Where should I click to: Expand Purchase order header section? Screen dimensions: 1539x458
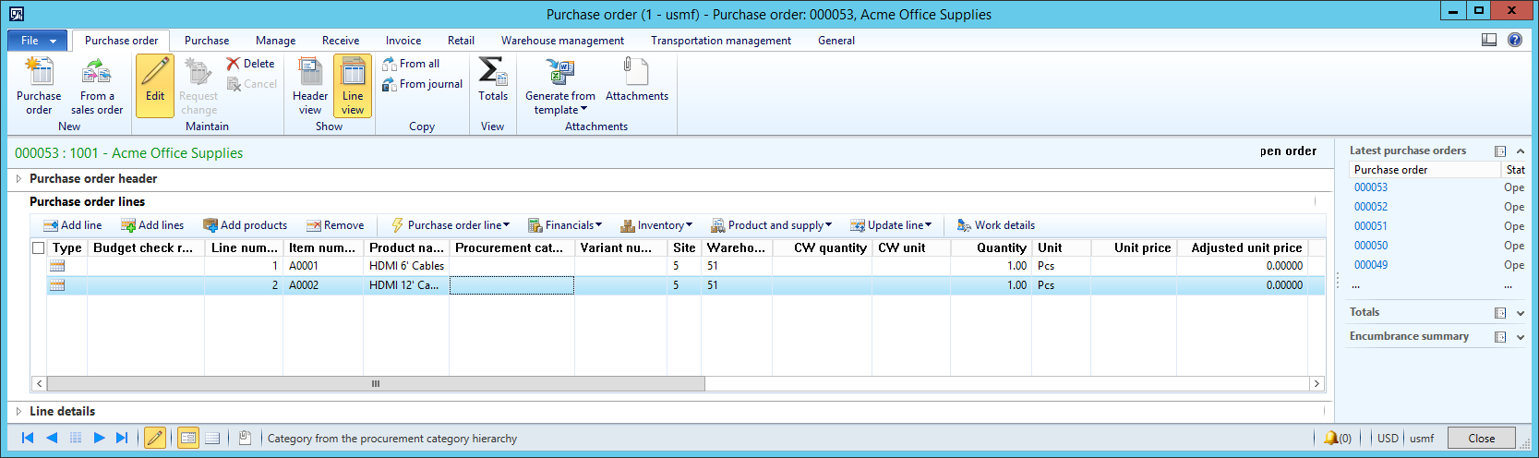(18, 179)
